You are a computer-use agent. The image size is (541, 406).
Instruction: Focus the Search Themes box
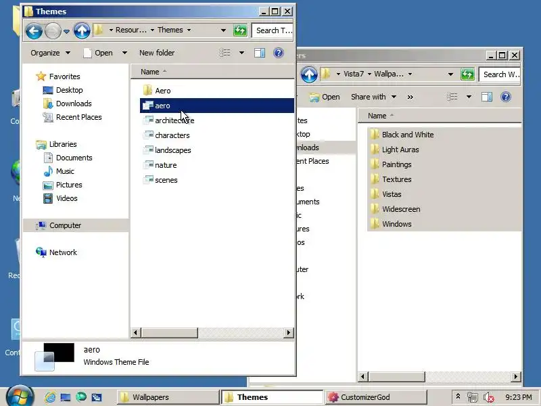coord(273,30)
